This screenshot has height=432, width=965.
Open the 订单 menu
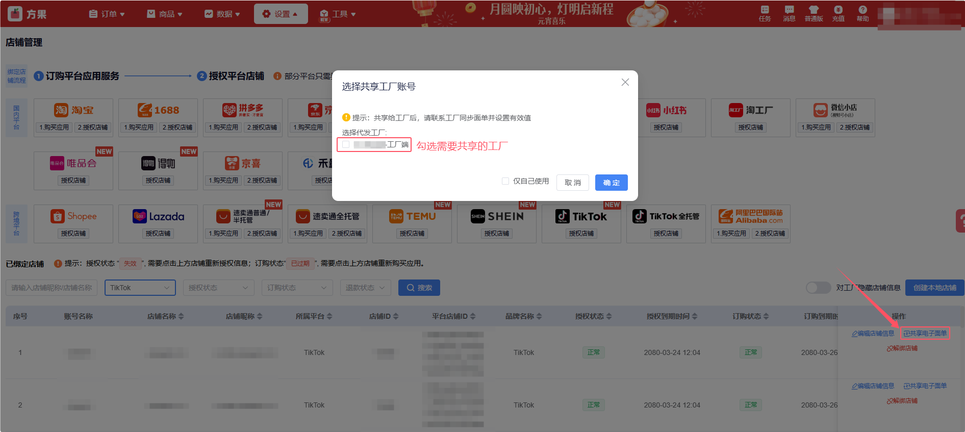coord(107,14)
